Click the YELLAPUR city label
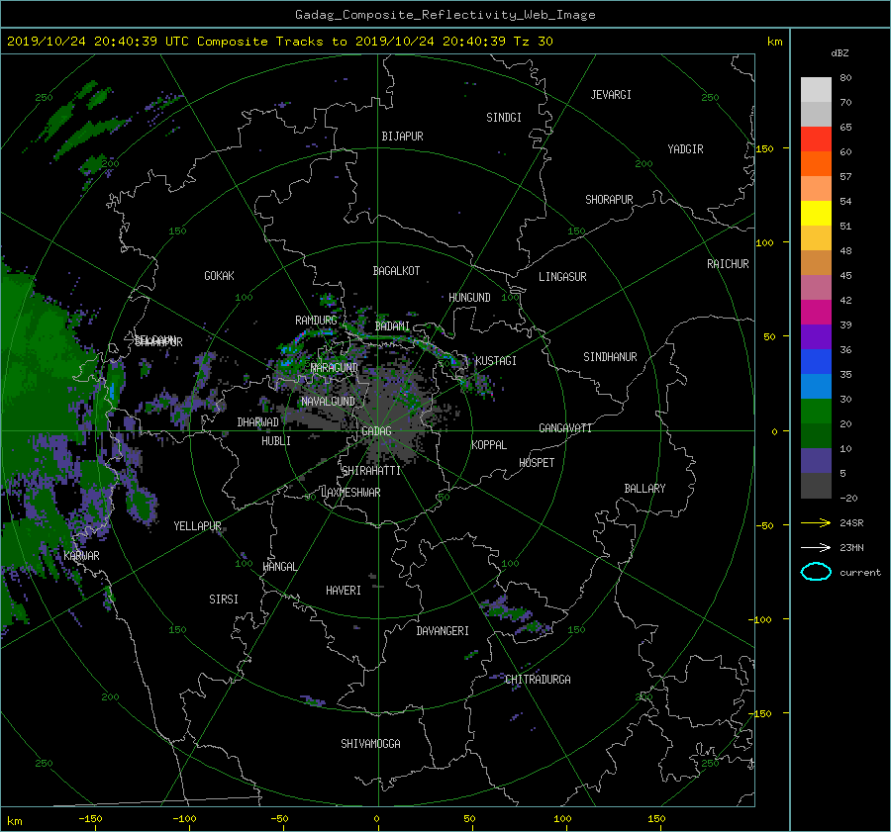Screen dimensions: 891x832 point(197,526)
